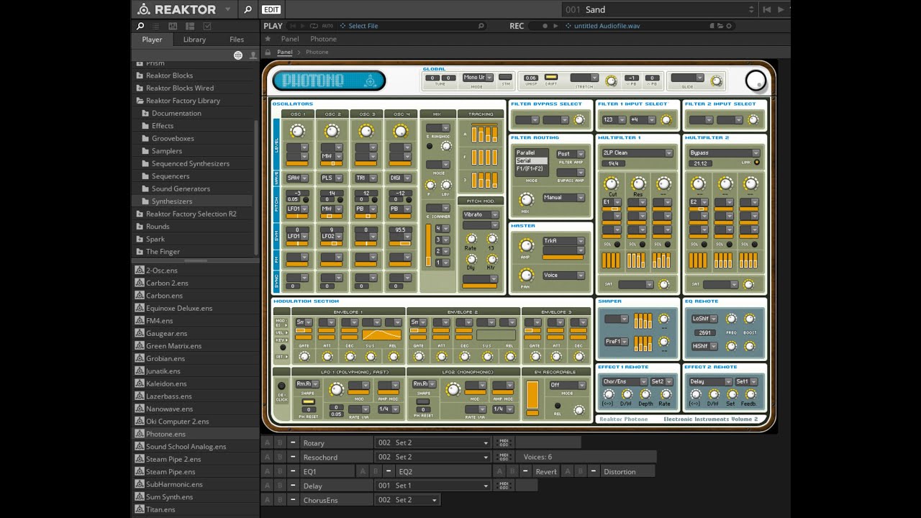
Task: Switch to the Player tab
Action: pyautogui.click(x=152, y=40)
